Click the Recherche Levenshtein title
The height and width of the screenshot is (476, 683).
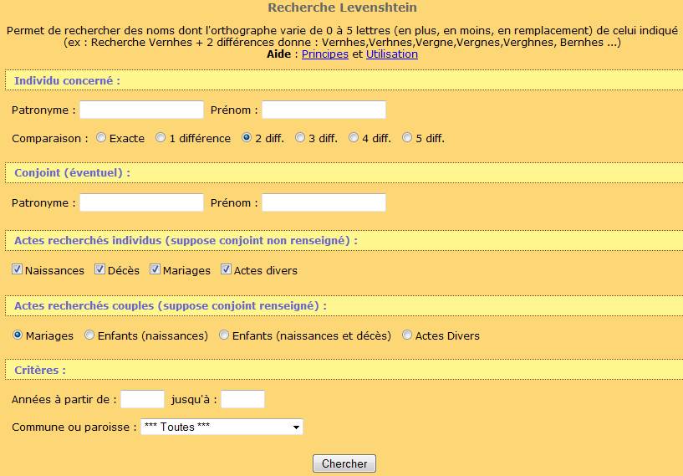pyautogui.click(x=343, y=8)
